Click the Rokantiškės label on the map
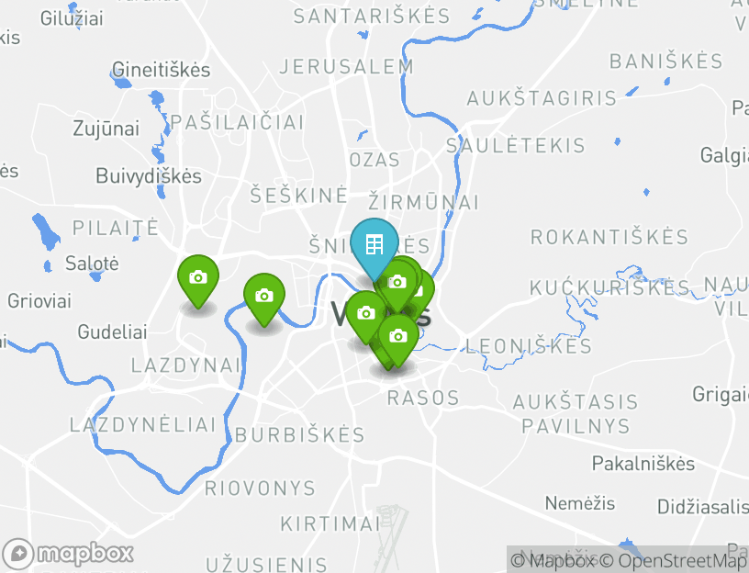Screen dimensions: 749x573 coord(609,237)
